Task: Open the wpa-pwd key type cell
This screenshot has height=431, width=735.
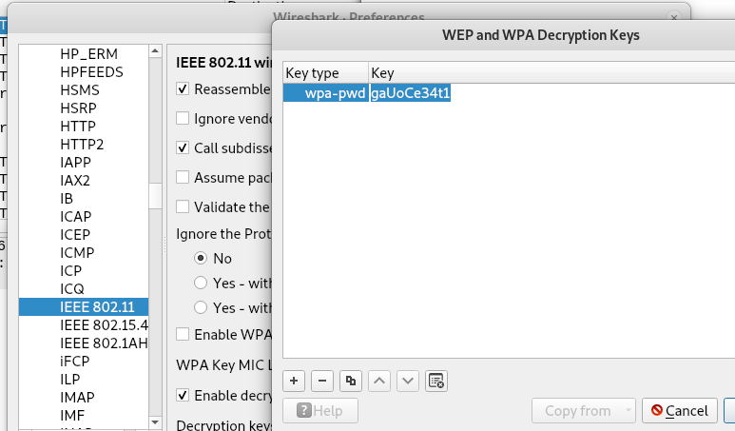Action: tap(326, 93)
